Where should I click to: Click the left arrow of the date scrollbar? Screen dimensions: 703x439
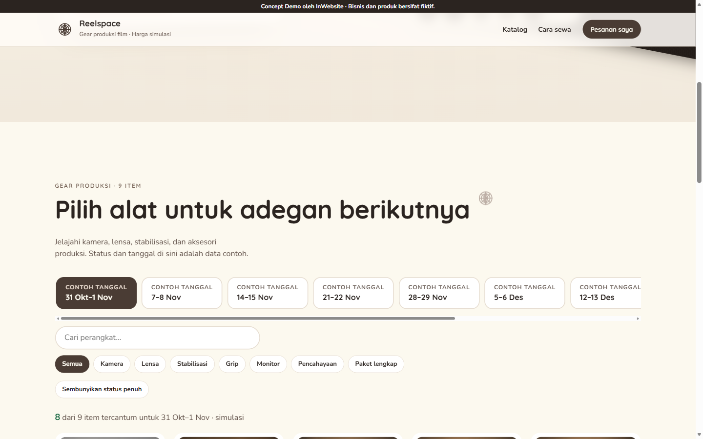(58, 319)
